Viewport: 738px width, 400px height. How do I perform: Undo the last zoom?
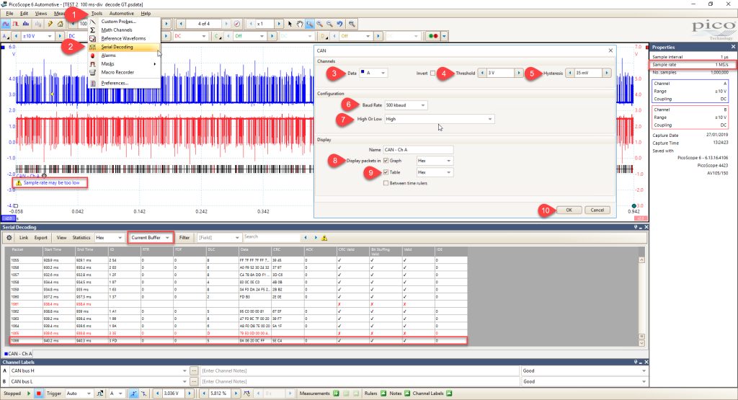(339, 24)
